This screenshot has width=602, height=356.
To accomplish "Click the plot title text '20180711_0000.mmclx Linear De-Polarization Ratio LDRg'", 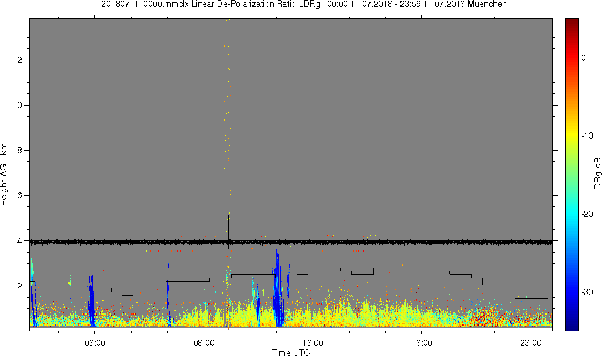I will [210, 4].
